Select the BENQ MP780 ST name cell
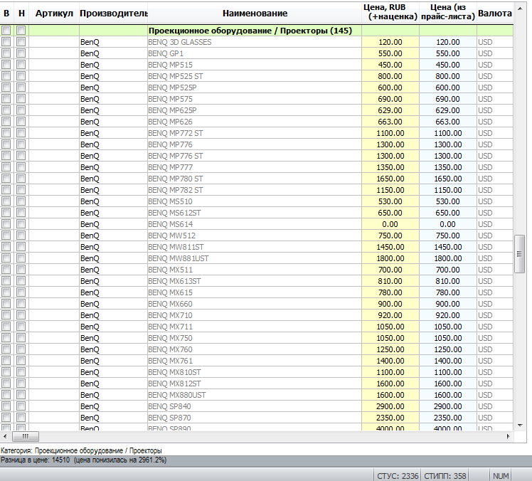This screenshot has width=532, height=481. point(255,179)
